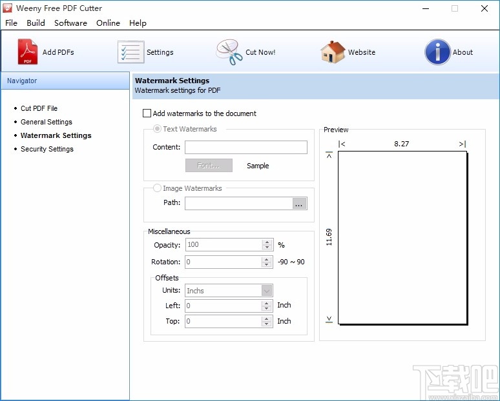Click the watermark Content text field

pyautogui.click(x=246, y=148)
